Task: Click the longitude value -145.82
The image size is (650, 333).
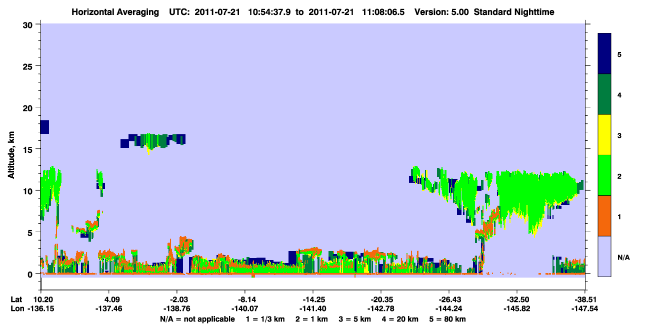Action: pos(516,309)
